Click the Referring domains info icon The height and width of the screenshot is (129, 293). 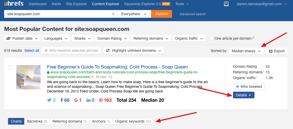pos(264,71)
